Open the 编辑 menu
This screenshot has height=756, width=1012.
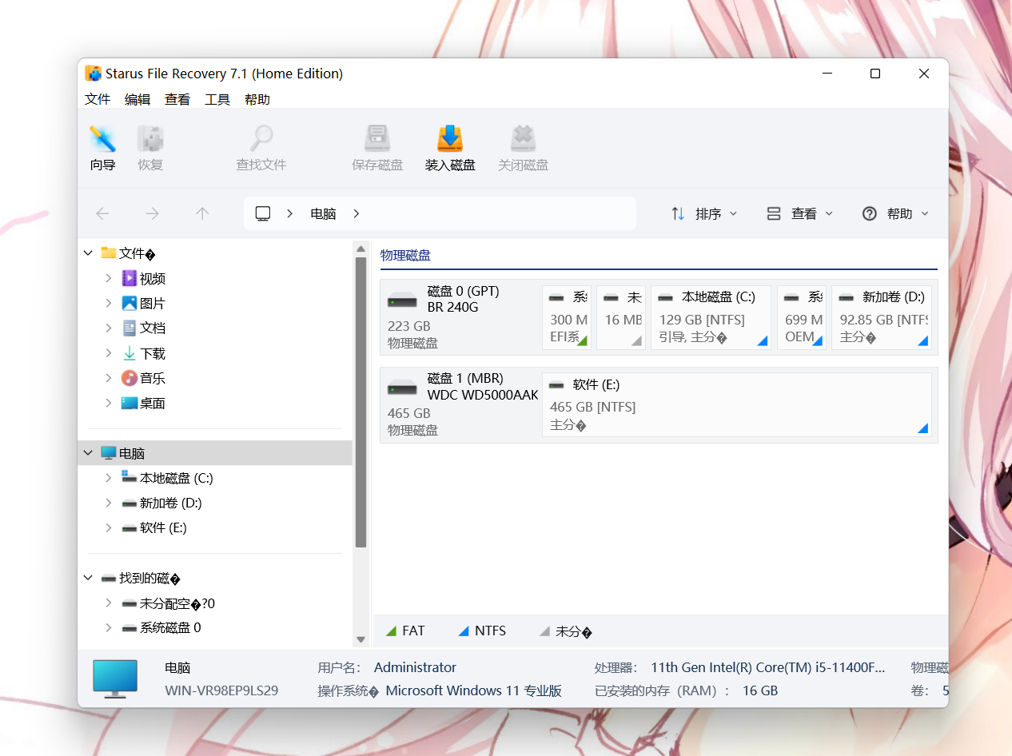137,99
